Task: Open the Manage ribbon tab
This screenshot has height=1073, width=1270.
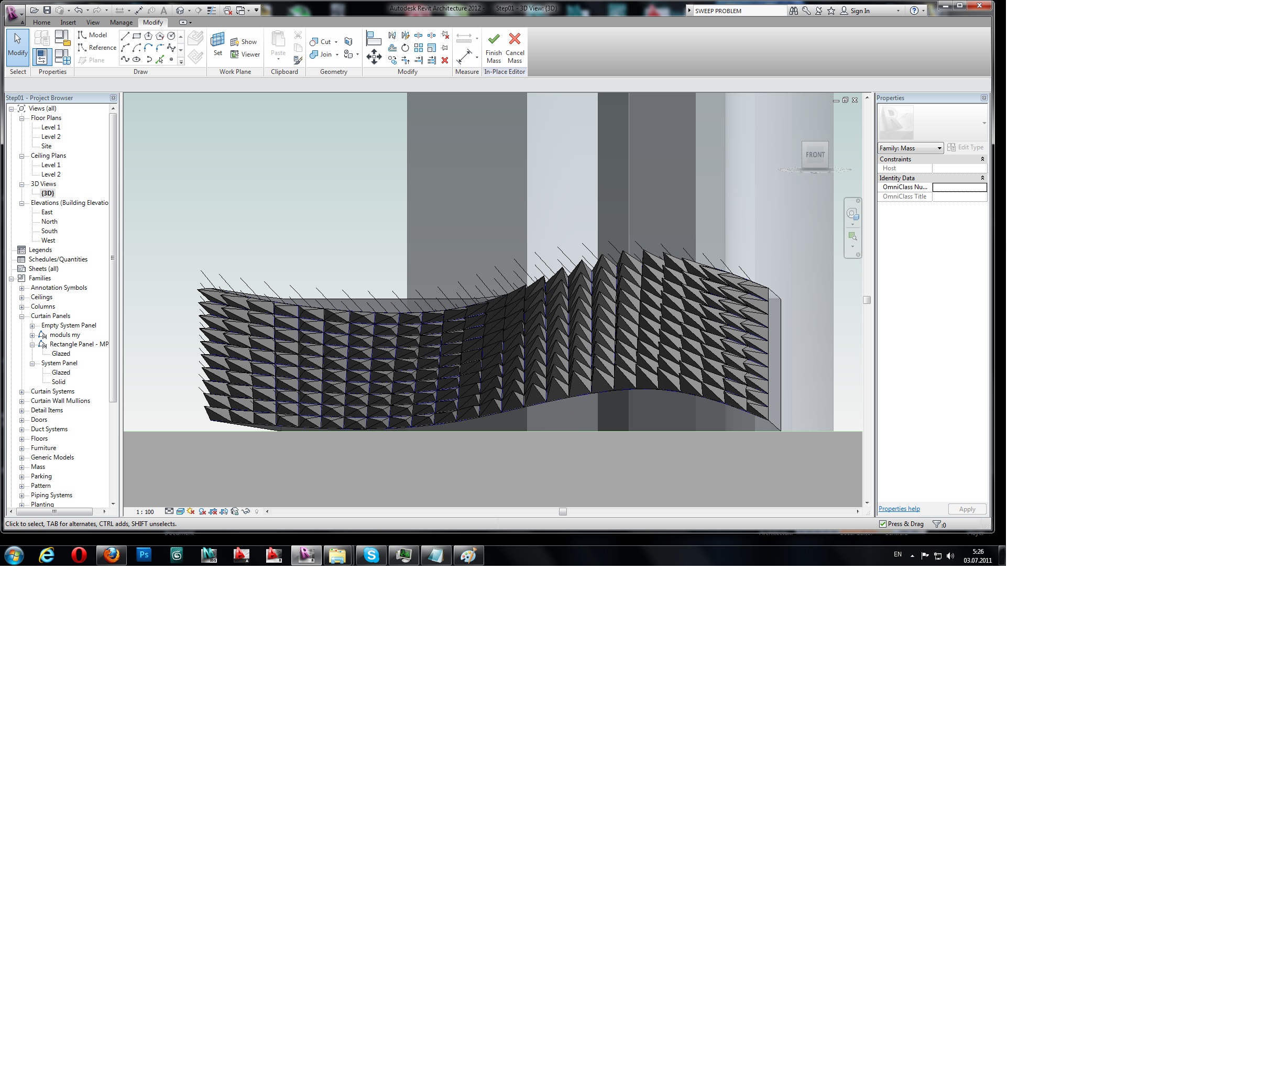Action: (121, 23)
